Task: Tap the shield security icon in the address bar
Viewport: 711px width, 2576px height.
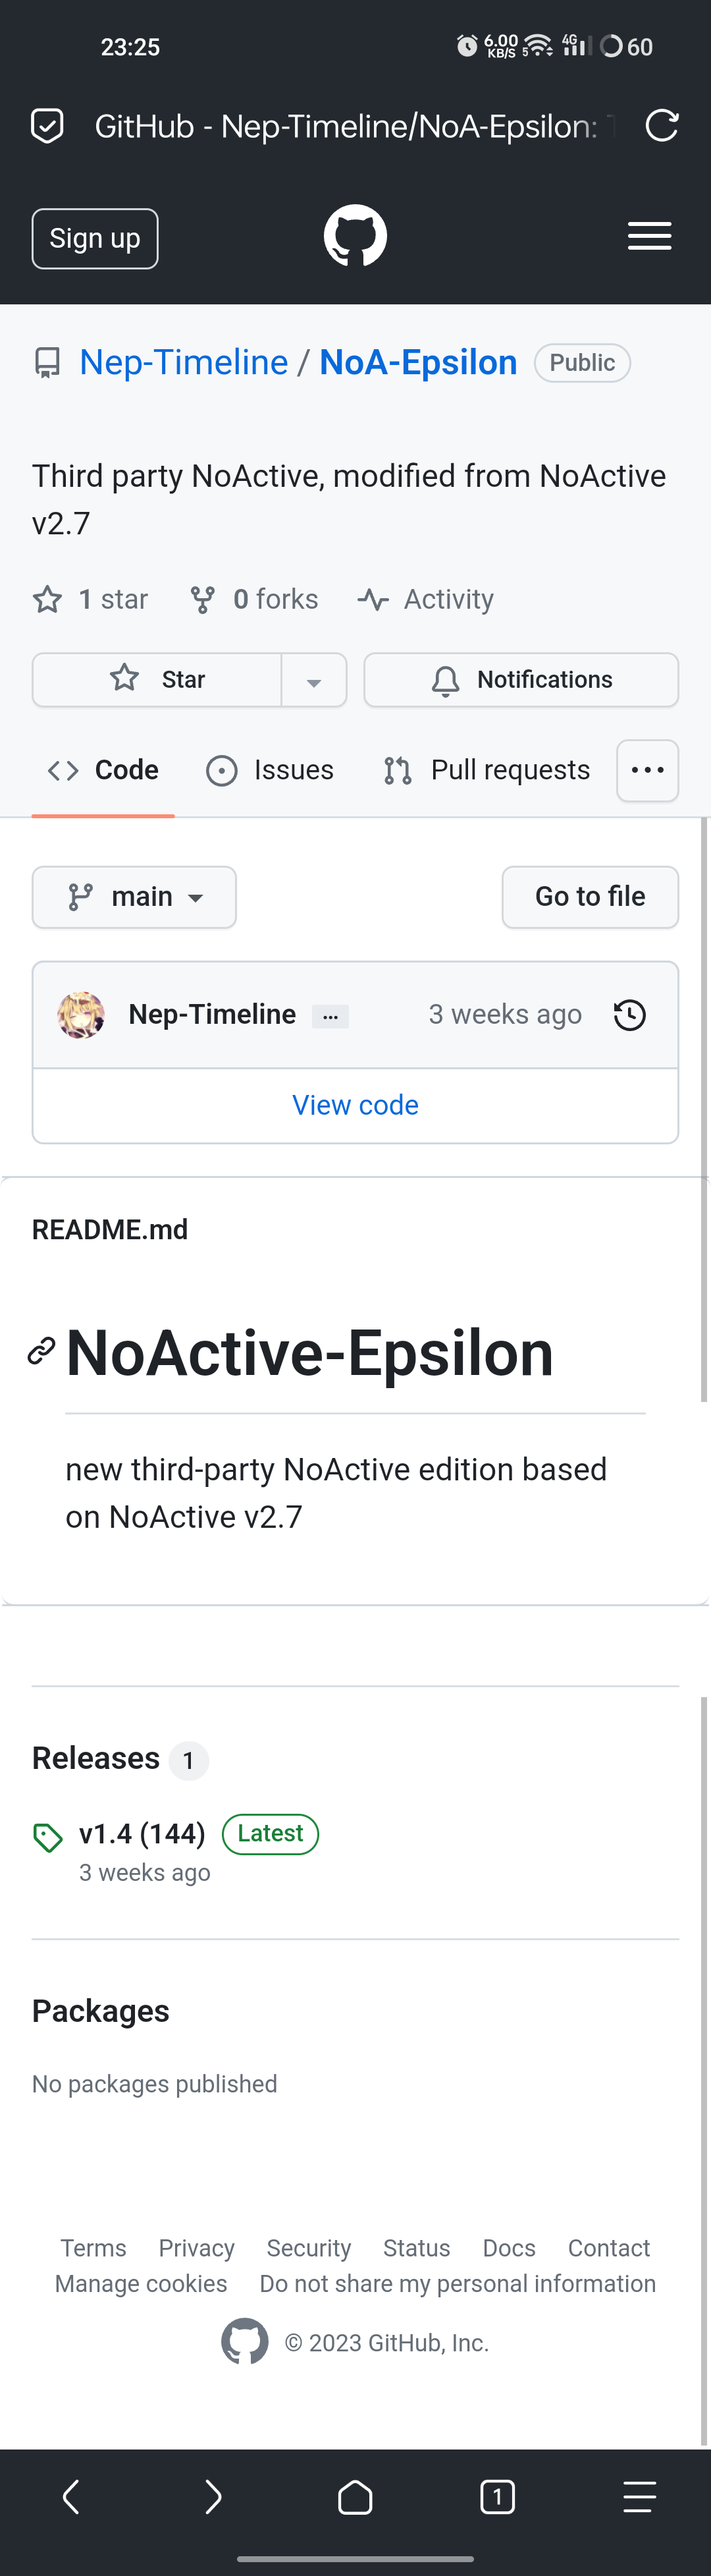Action: click(x=47, y=126)
